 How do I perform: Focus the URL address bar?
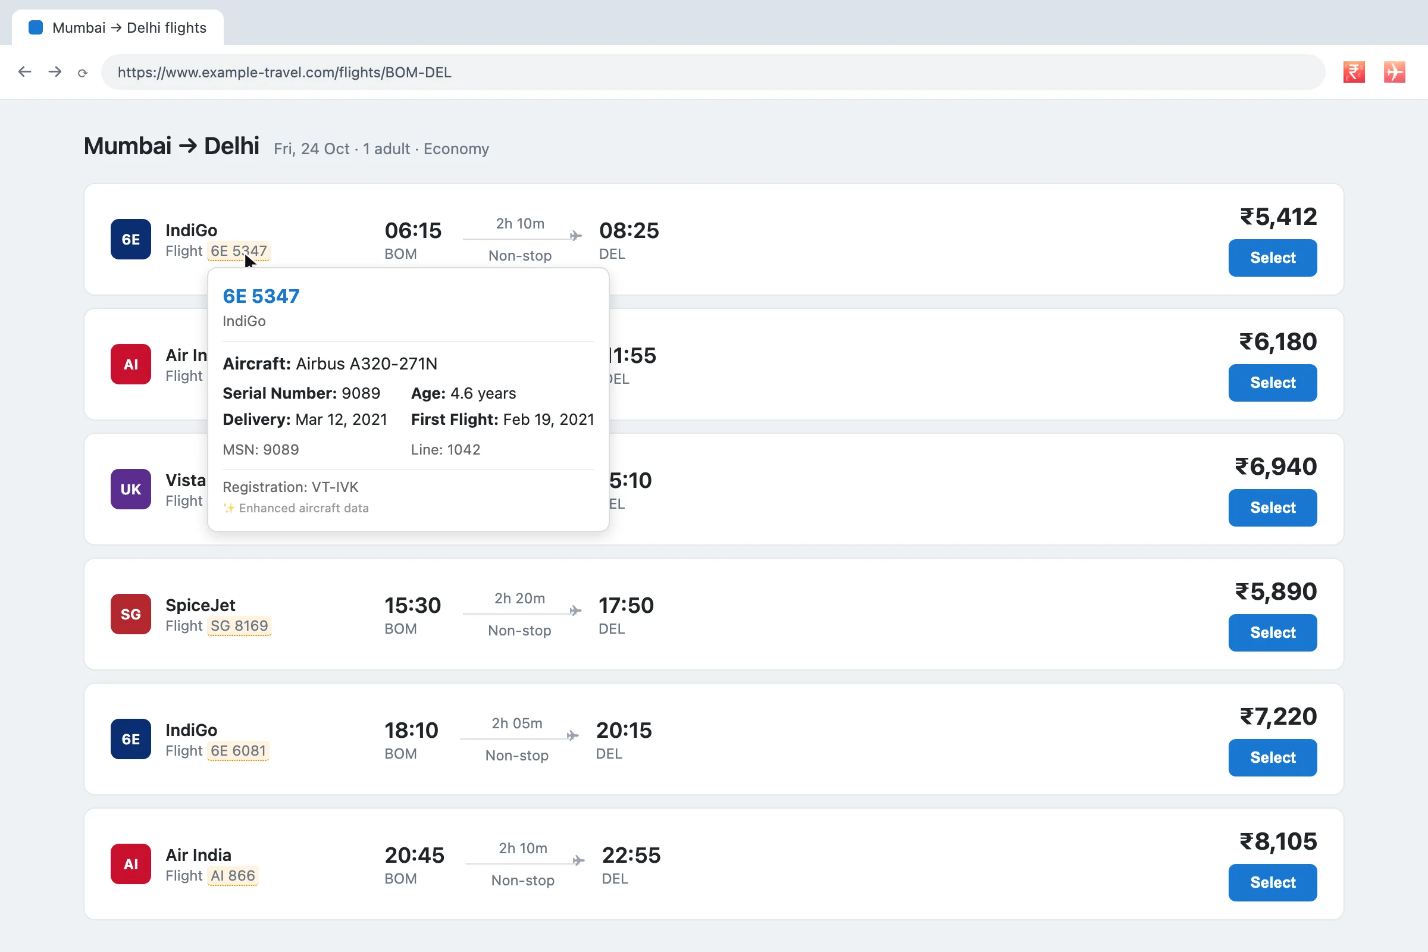click(x=713, y=72)
